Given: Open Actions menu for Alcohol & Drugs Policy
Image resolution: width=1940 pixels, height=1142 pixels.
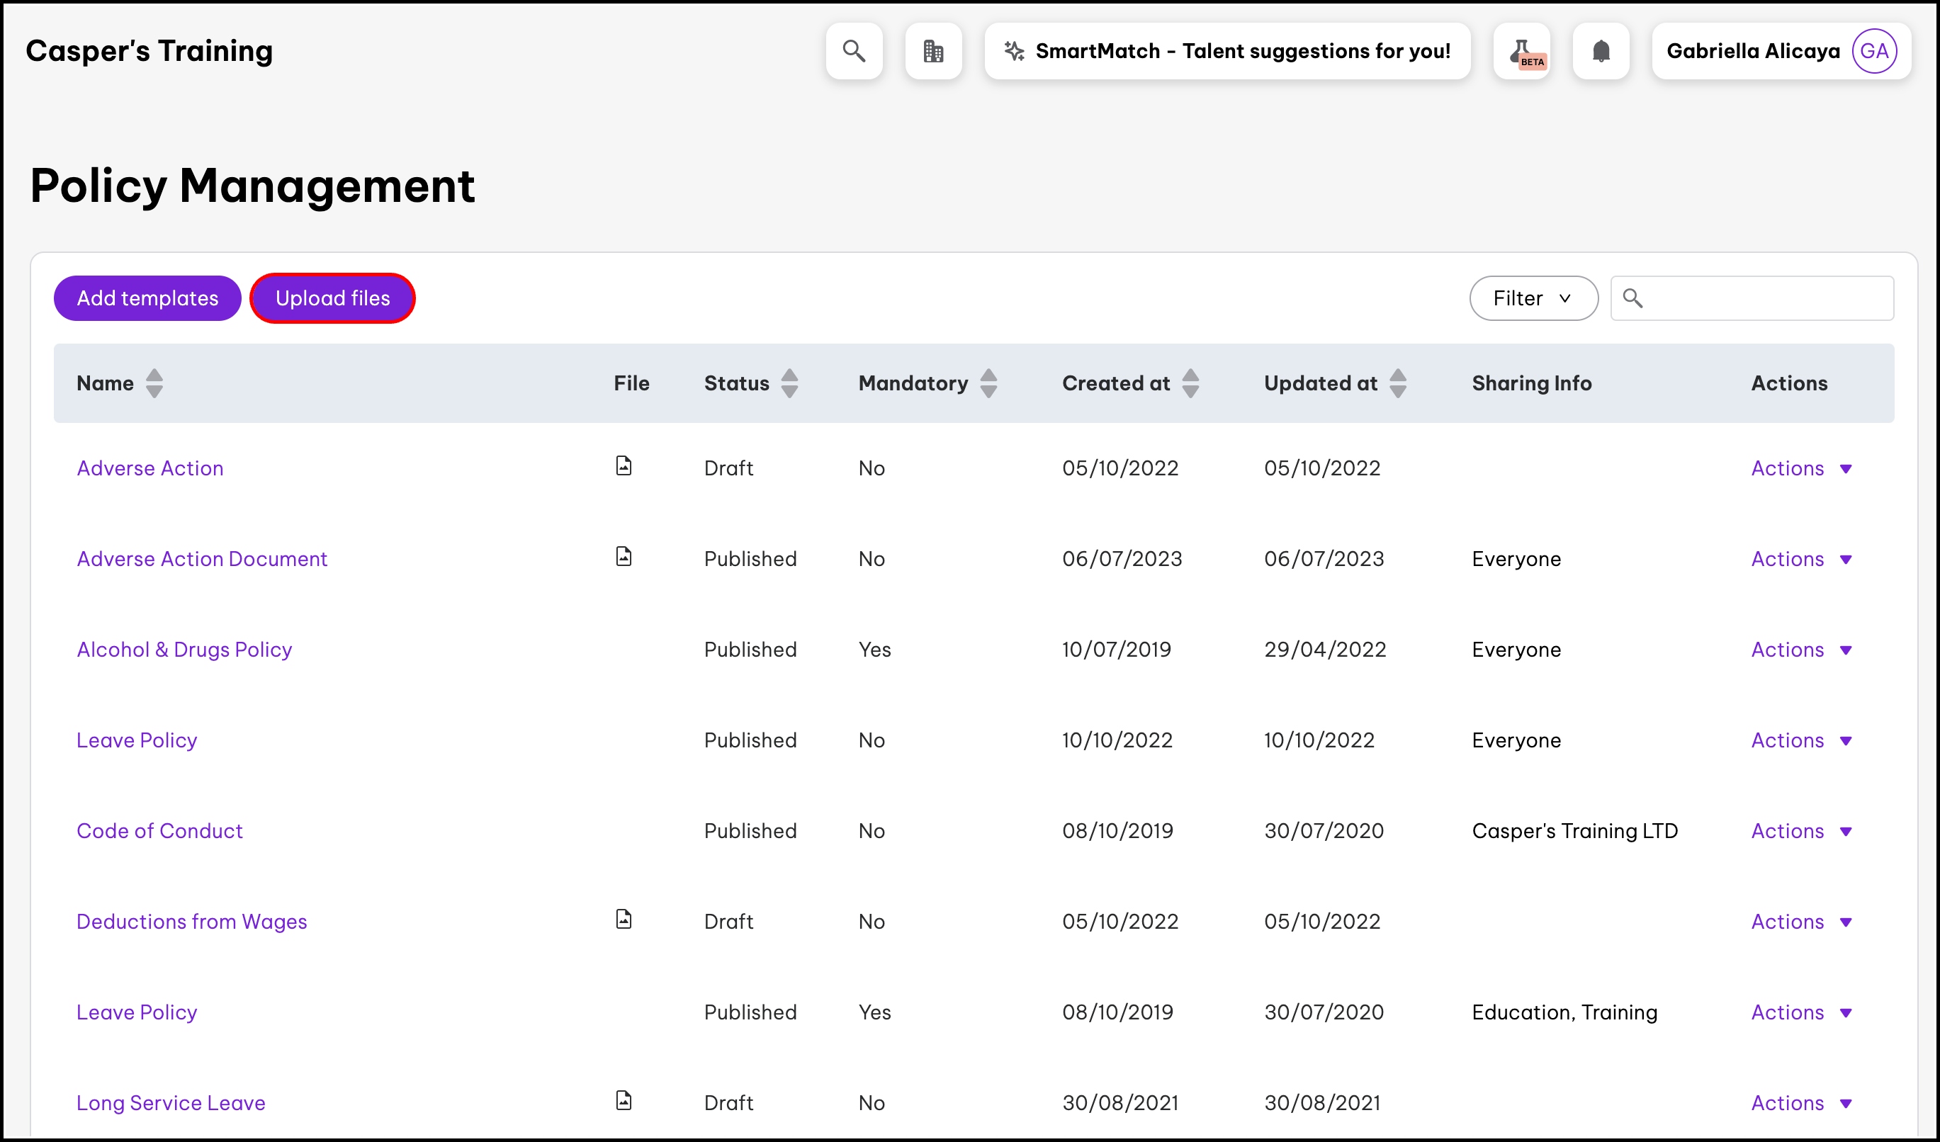Looking at the screenshot, I should tap(1800, 650).
